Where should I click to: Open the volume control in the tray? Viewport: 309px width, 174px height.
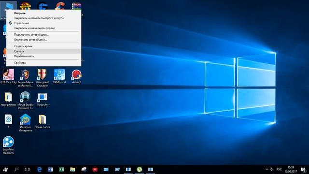(272, 170)
